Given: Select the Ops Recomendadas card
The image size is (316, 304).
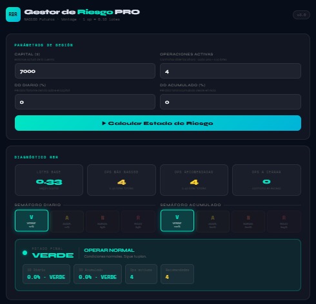Looking at the screenshot, I should click(x=194, y=180).
